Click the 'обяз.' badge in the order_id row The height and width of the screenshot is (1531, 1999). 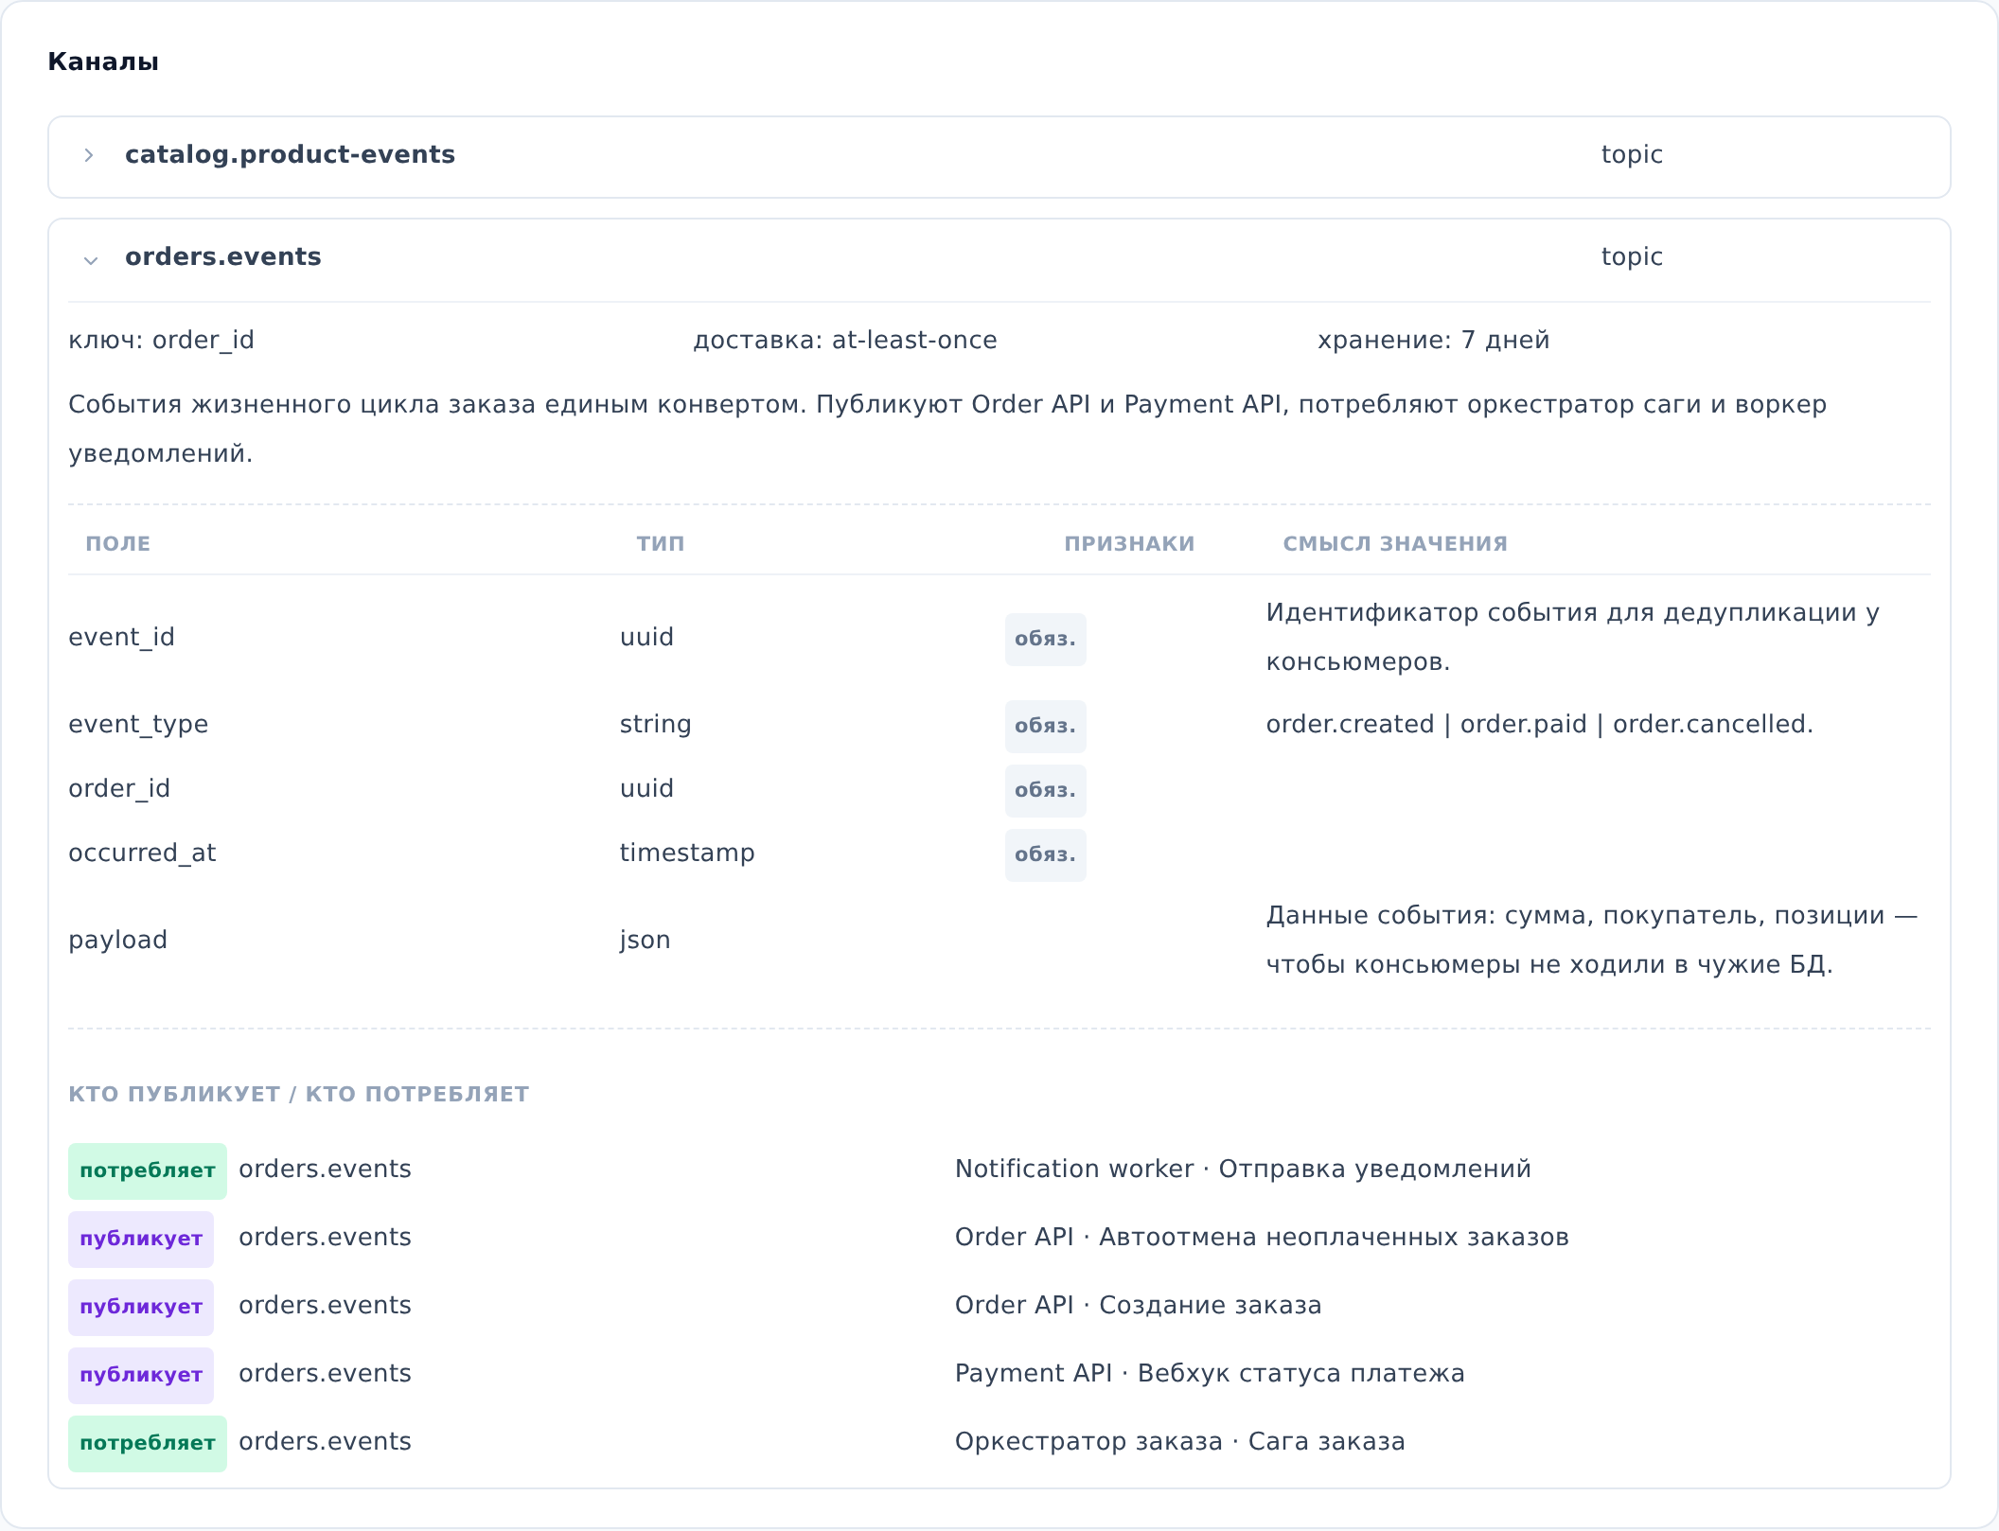pos(1045,790)
